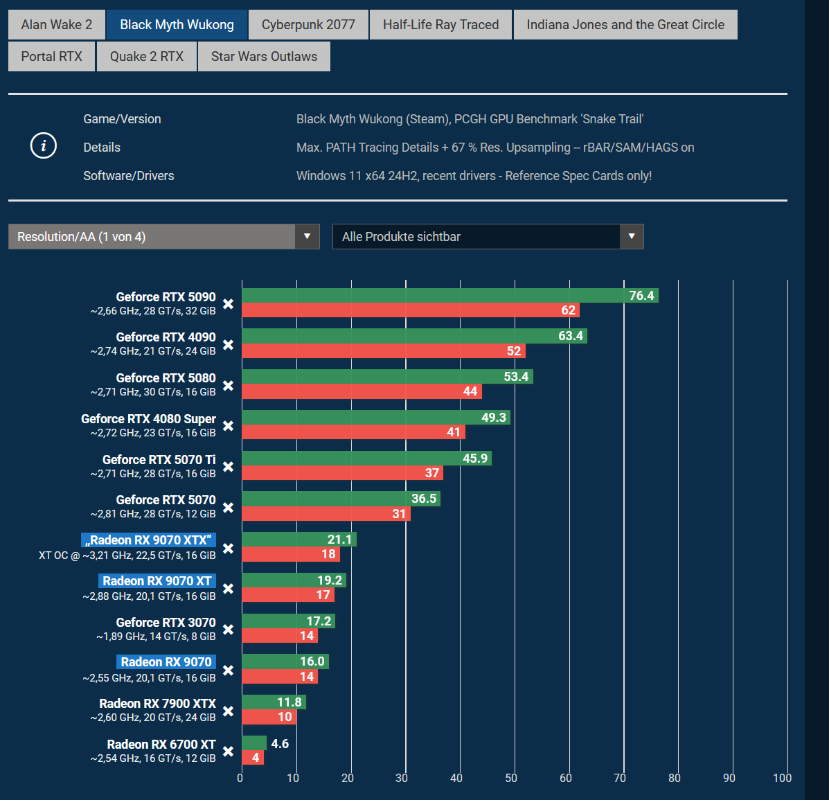Viewport: 829px width, 800px height.
Task: Hide Radeon RX 9070 via its X icon
Action: (x=228, y=670)
